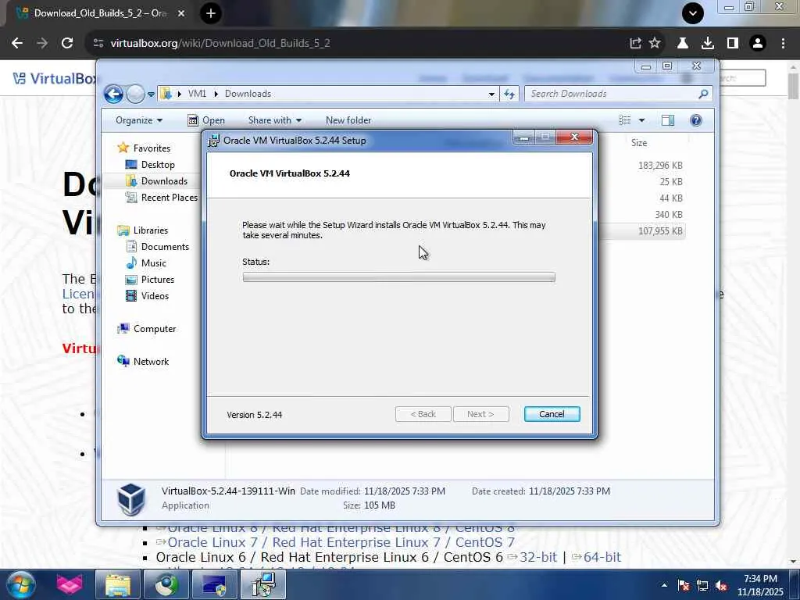Click Explorer's back navigation arrow
This screenshot has width=800, height=600.
tap(114, 94)
